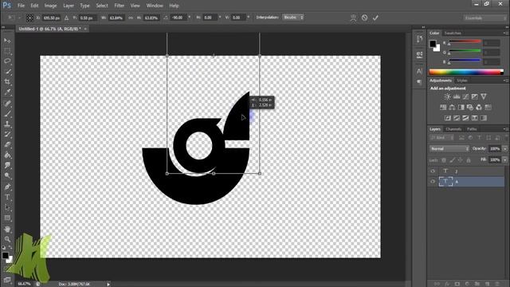This screenshot has height=287, width=510.
Task: Open the Essentials workspace dropdown
Action: point(484,18)
